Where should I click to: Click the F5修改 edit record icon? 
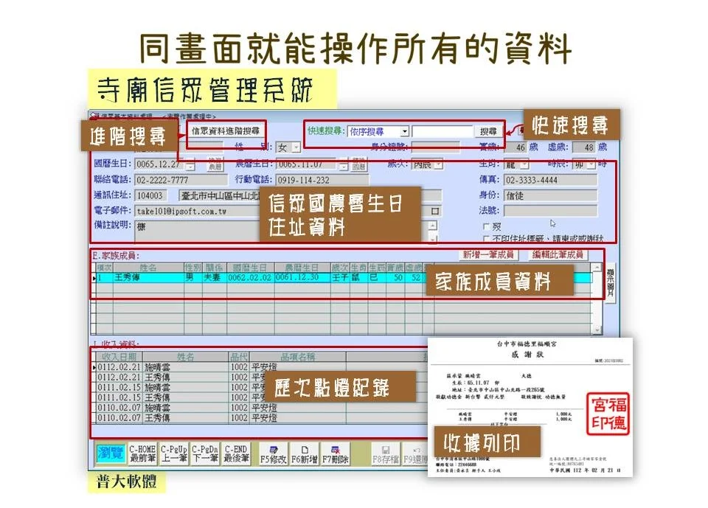tap(273, 453)
